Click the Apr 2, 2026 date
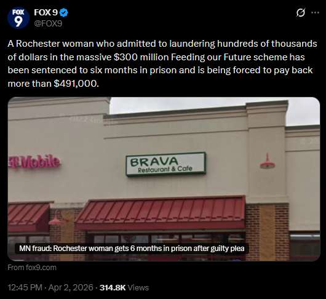This screenshot has height=299, width=326. (71, 287)
